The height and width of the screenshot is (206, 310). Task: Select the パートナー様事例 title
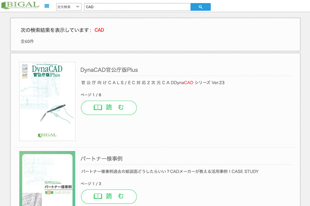pos(101,159)
